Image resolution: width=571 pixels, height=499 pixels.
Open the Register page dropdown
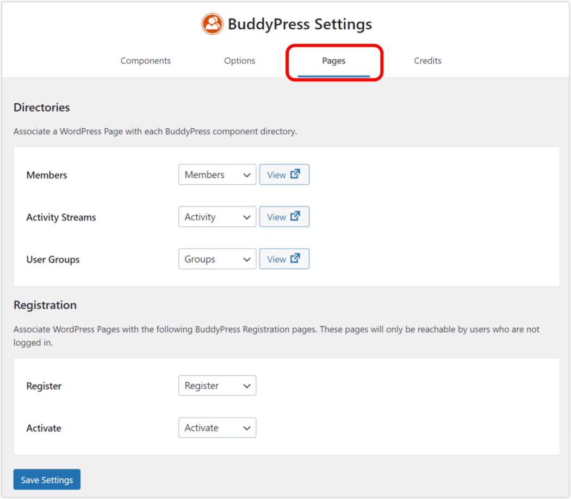(217, 385)
